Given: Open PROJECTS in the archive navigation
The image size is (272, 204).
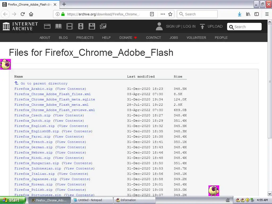Looking at the screenshot, I should point(85,38).
